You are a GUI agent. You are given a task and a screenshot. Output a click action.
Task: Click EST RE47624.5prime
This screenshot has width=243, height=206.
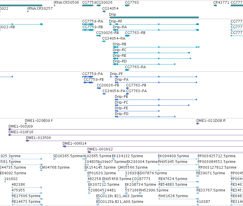pos(173,179)
